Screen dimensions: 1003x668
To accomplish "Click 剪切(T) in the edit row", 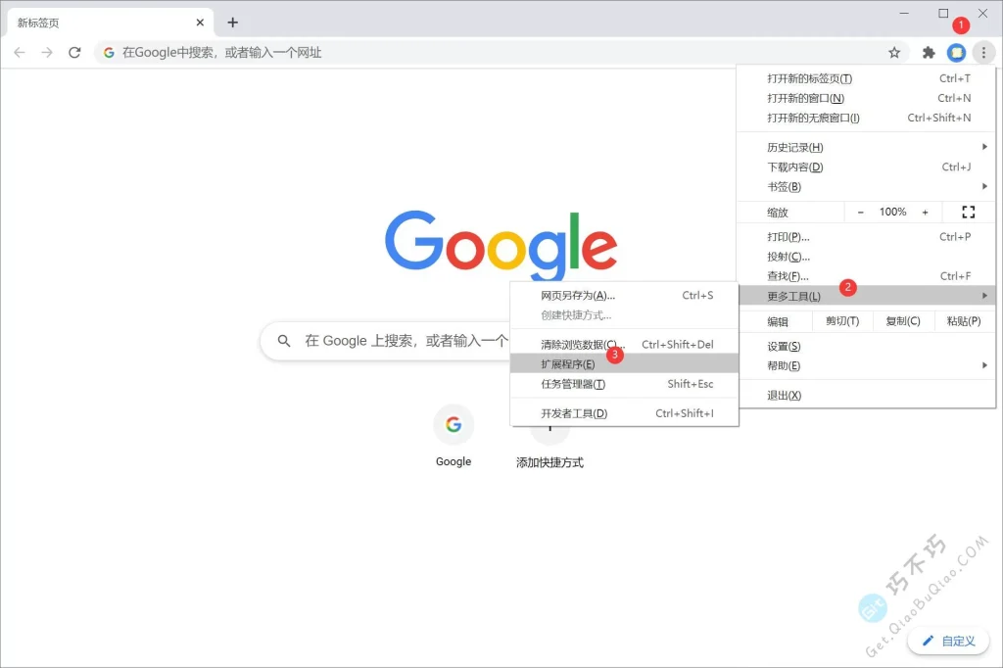I will click(x=841, y=321).
